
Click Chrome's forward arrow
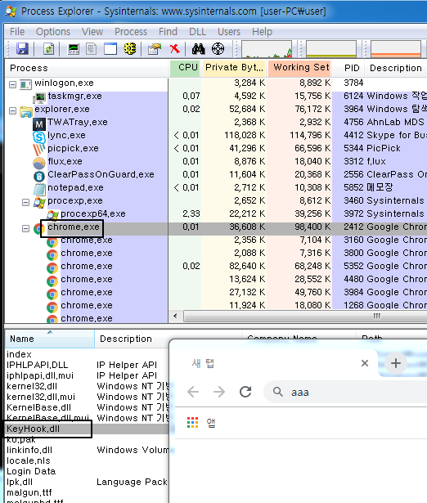tap(219, 392)
